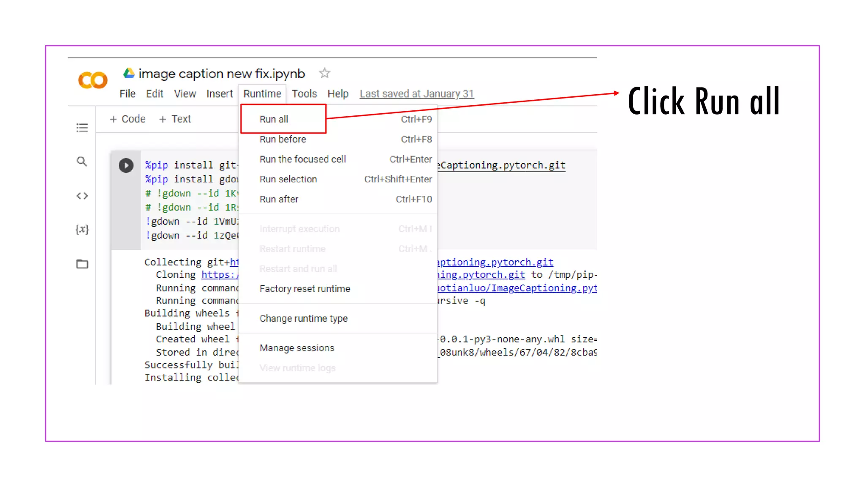The width and height of the screenshot is (865, 487).
Task: Open Manage sessions entry
Action: point(296,348)
